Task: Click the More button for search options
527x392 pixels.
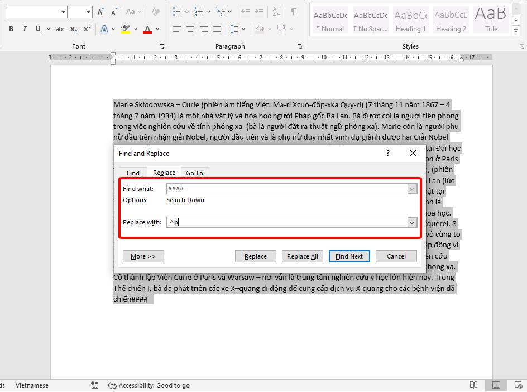Action: [x=143, y=256]
